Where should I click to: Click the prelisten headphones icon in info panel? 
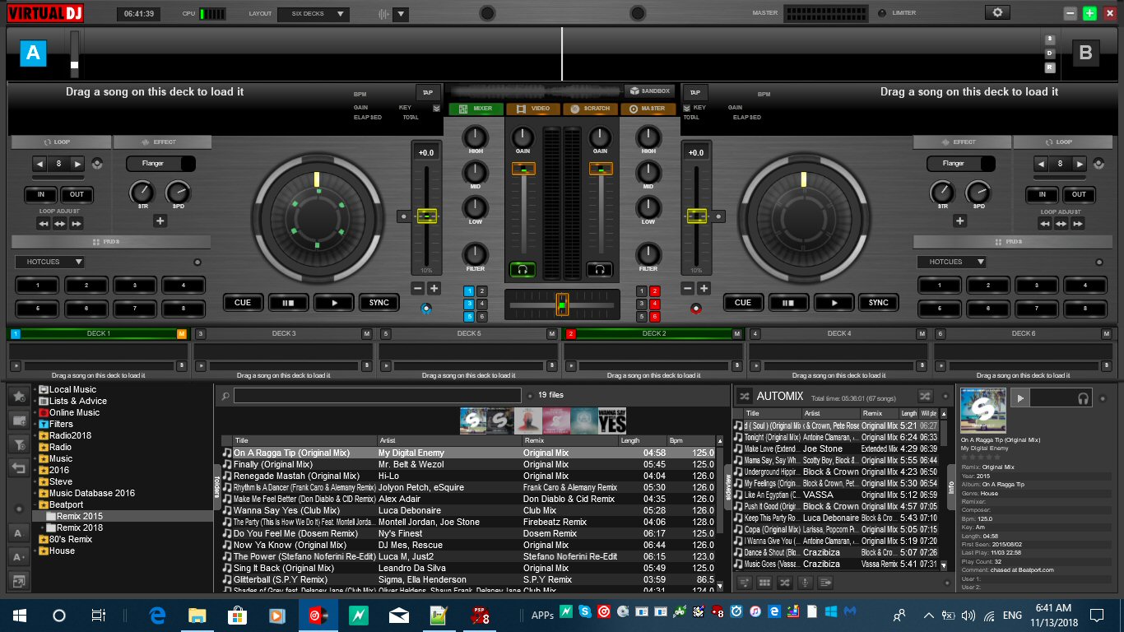1084,398
